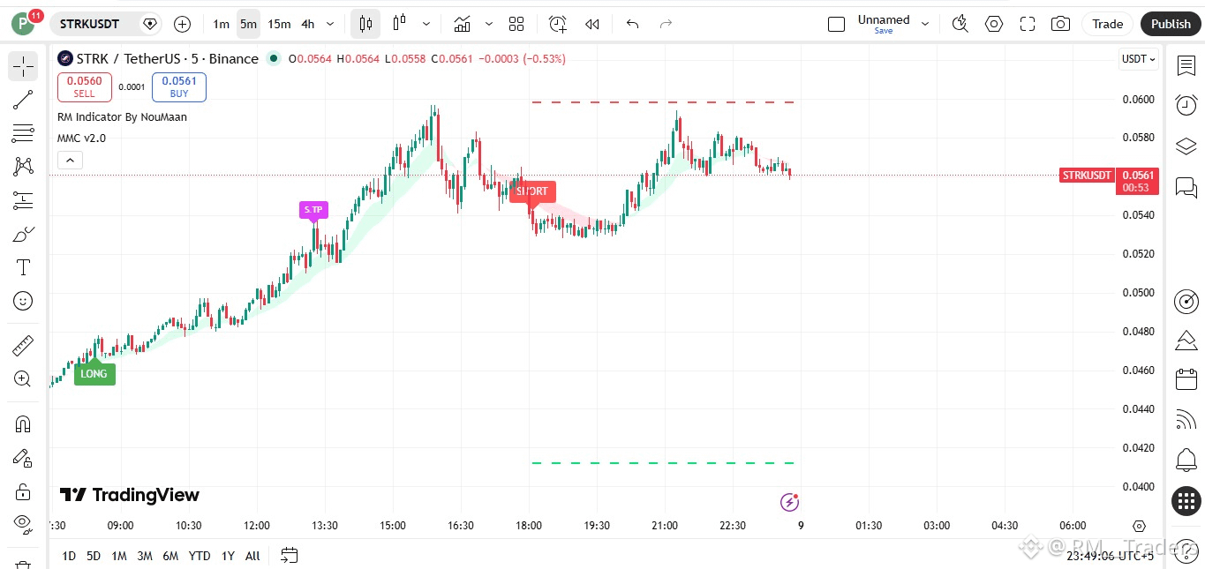This screenshot has height=569, width=1205.
Task: Expand the chart style dropdown
Action: tap(426, 24)
